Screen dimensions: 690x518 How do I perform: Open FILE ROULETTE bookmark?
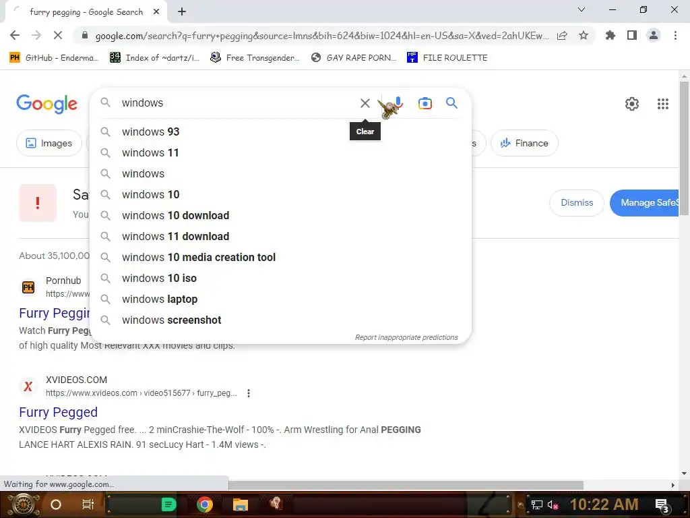447,58
